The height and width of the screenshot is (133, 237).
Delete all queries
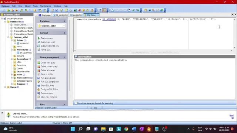tap(48, 70)
